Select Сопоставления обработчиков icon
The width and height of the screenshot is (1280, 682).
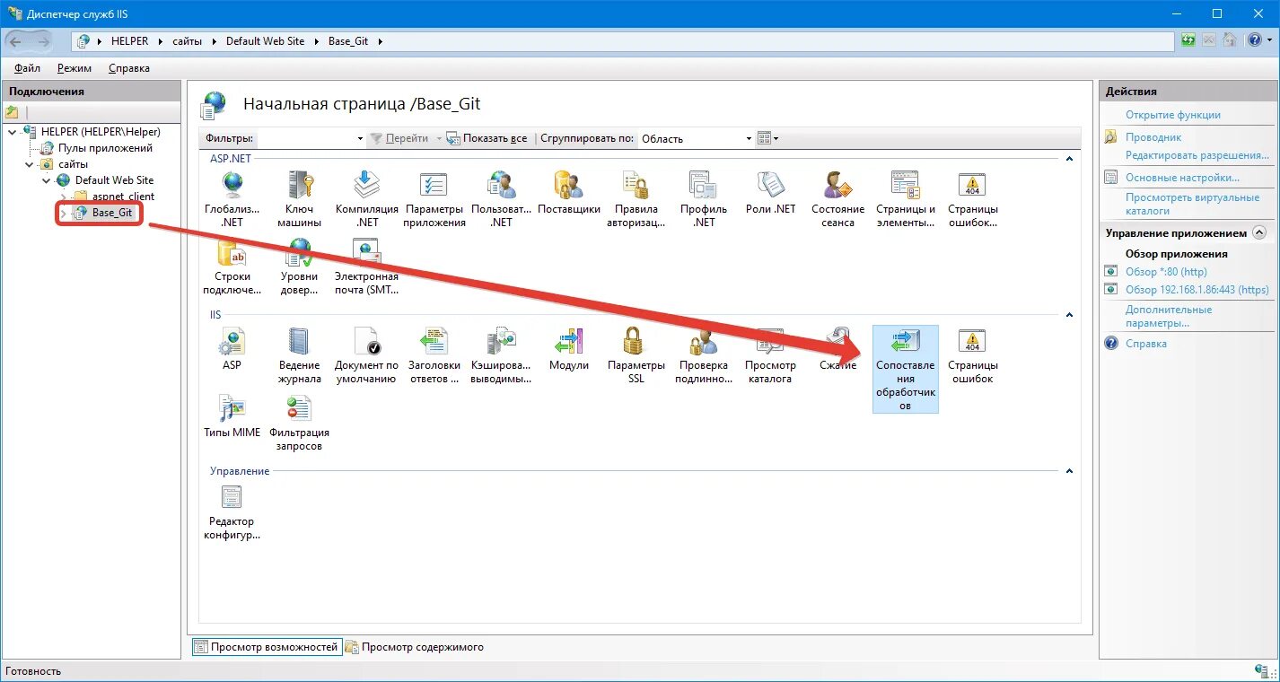click(905, 369)
